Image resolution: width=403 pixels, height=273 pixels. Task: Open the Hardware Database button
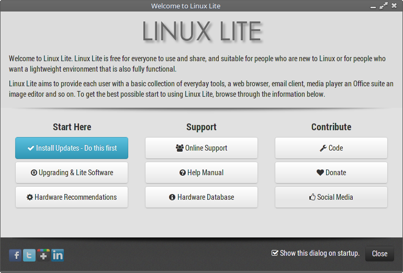201,197
